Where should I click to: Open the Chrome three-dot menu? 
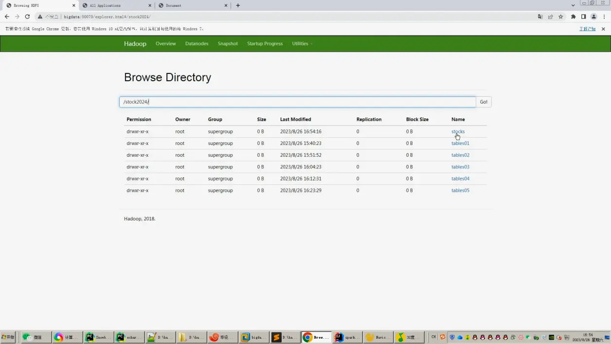click(x=604, y=17)
